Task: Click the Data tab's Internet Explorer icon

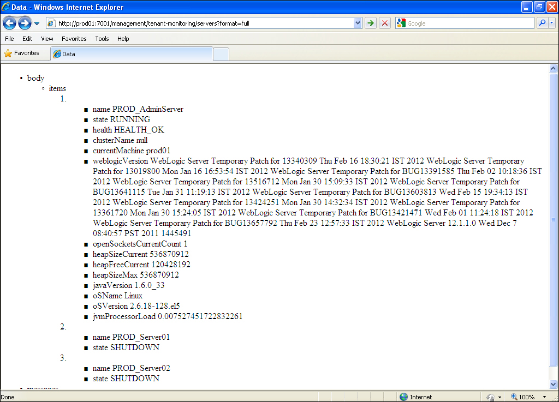Action: click(57, 54)
